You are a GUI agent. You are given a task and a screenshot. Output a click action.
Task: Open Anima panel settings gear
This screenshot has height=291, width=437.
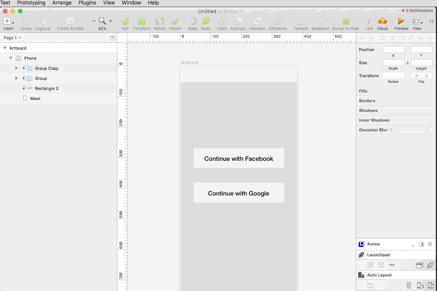coord(430,244)
